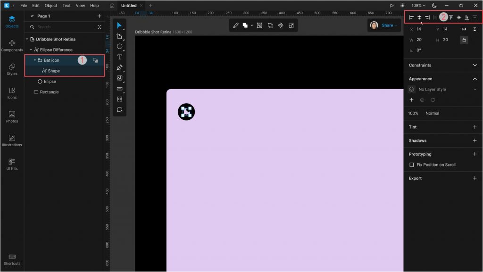Align selection to vertical centers
The height and width of the screenshot is (272, 483).
click(x=459, y=17)
